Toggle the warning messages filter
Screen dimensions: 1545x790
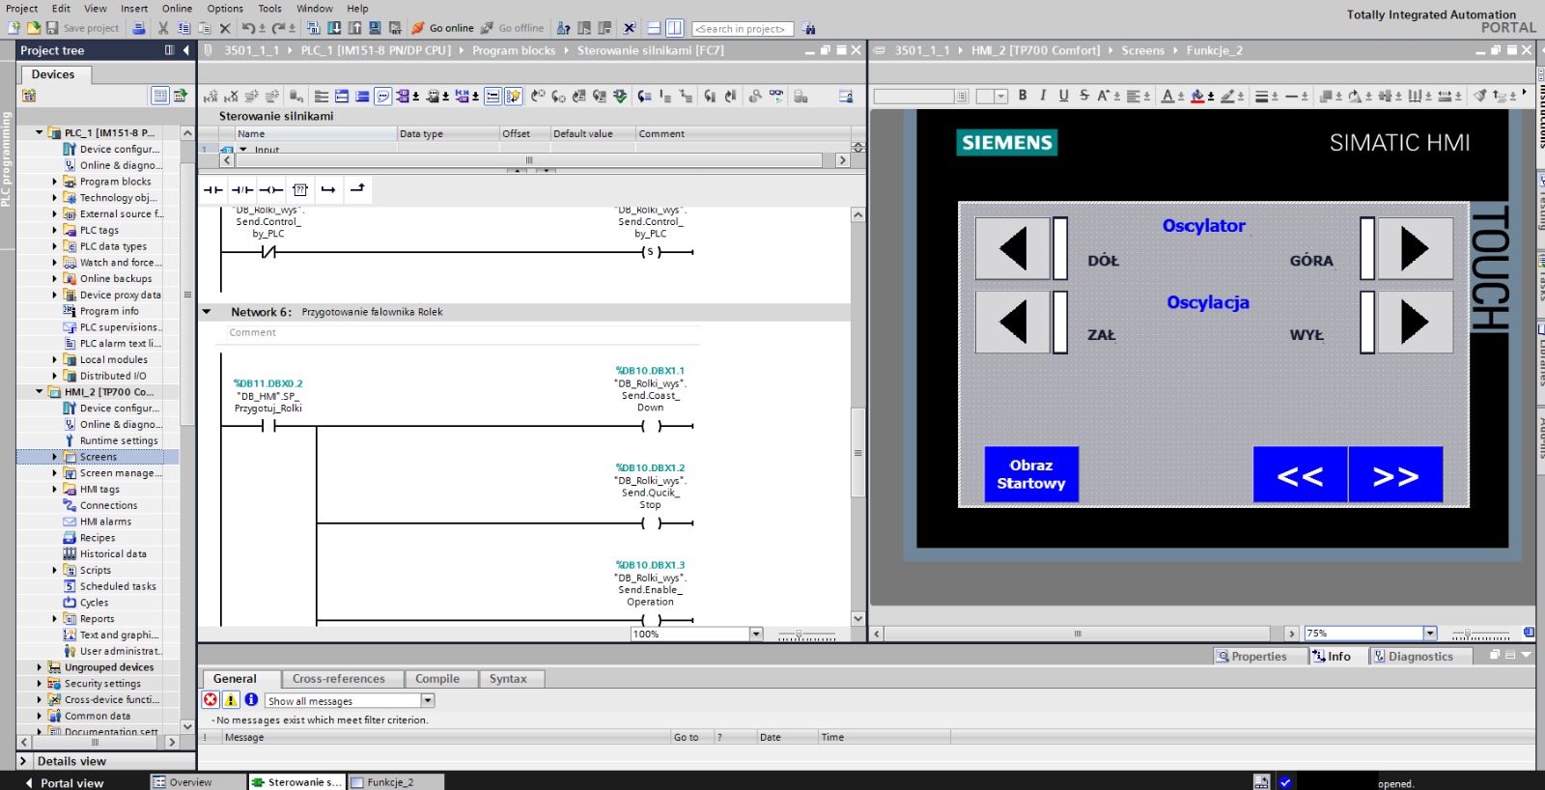coord(231,700)
